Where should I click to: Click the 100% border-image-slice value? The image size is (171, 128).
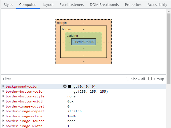pyautogui.click(x=71, y=116)
